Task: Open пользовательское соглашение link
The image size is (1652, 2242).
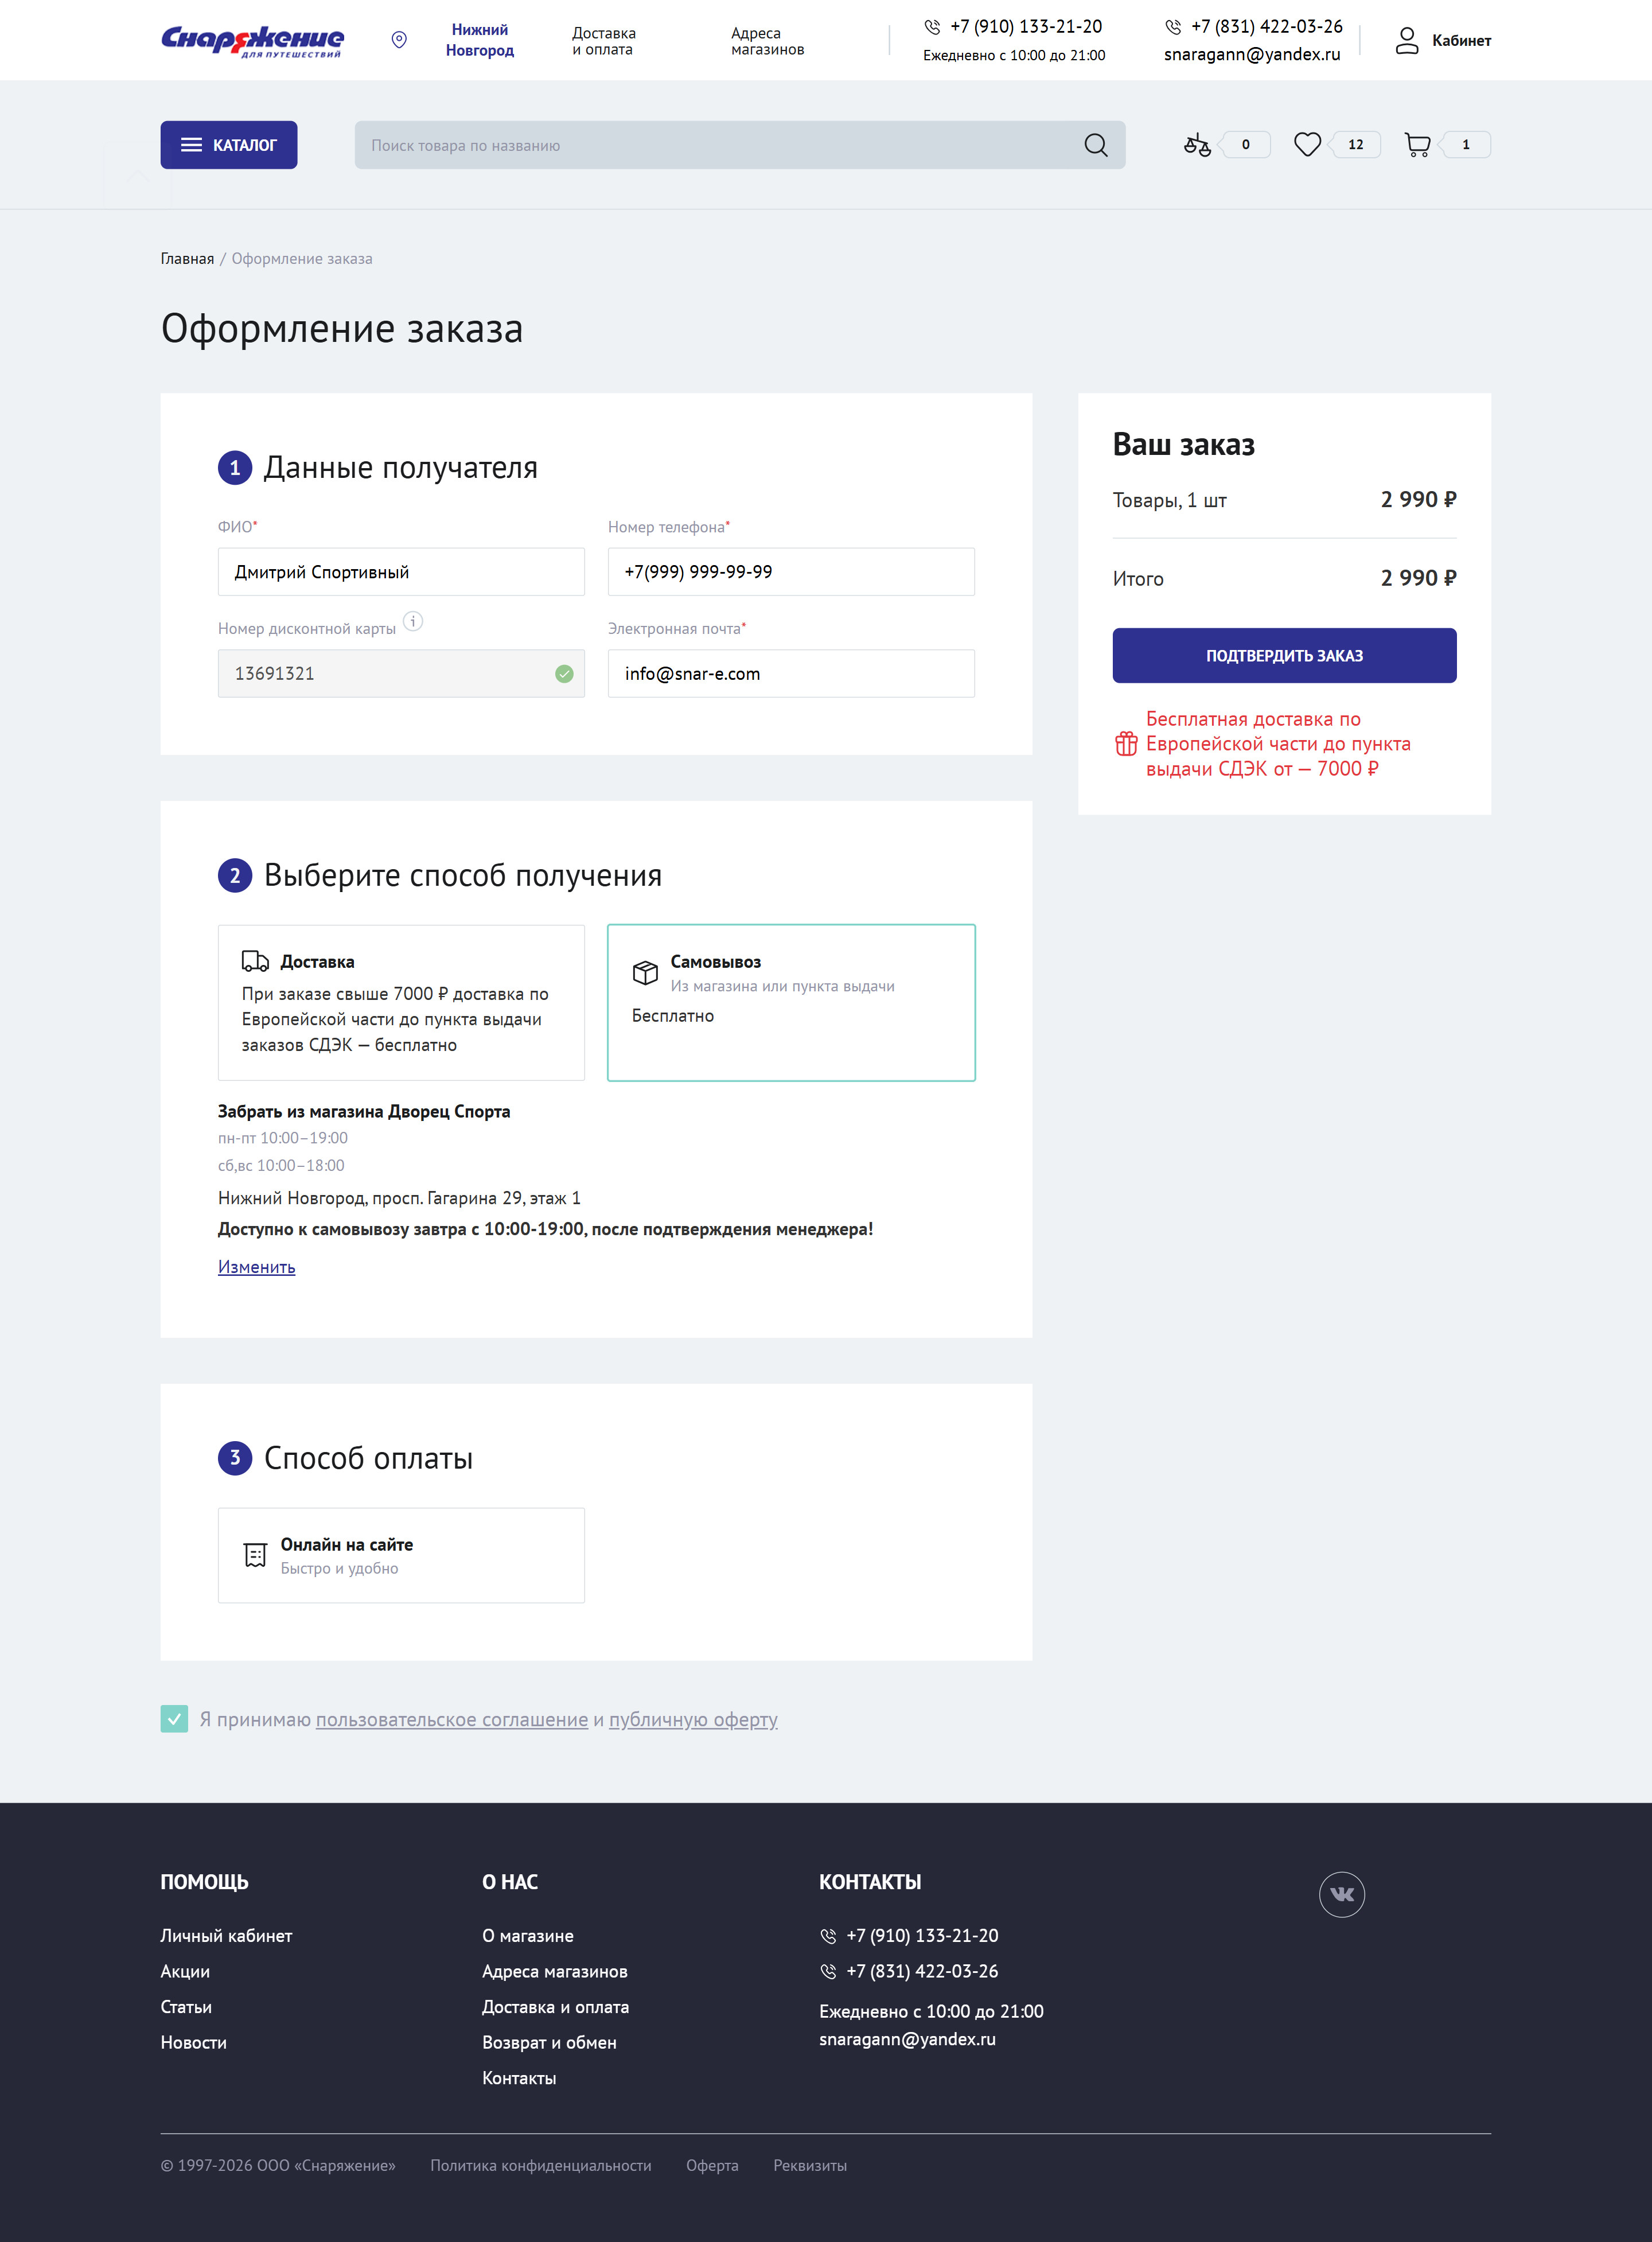Action: tap(452, 1719)
